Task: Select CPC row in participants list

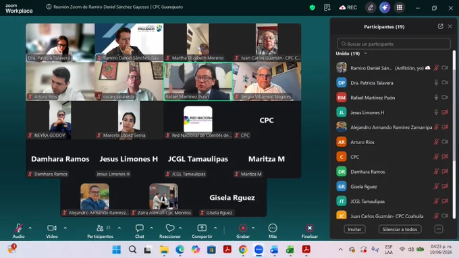Action: [x=393, y=156]
